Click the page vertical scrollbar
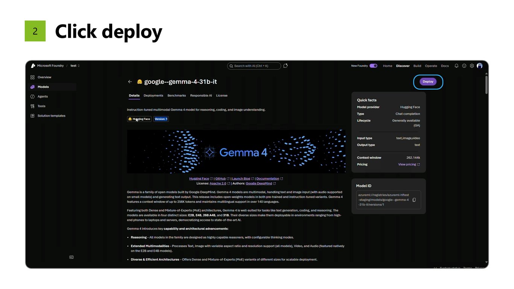 [x=486, y=85]
